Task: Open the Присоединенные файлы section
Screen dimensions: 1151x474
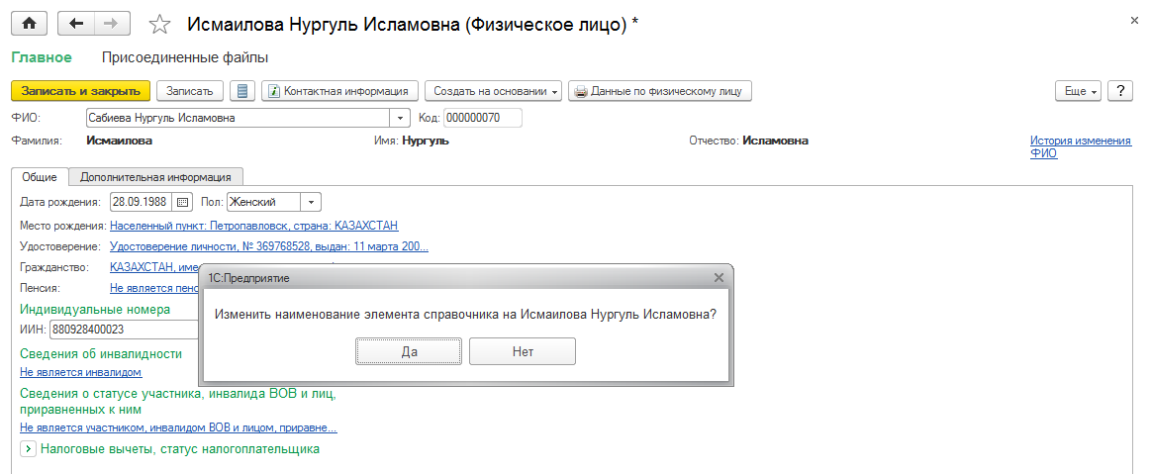Action: tap(185, 57)
